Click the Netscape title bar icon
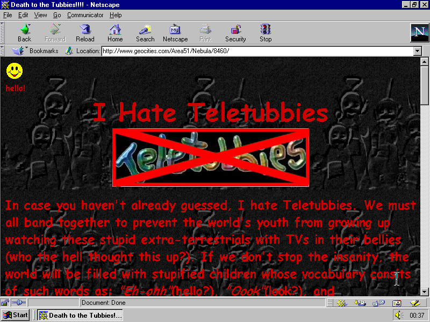 tap(5, 5)
